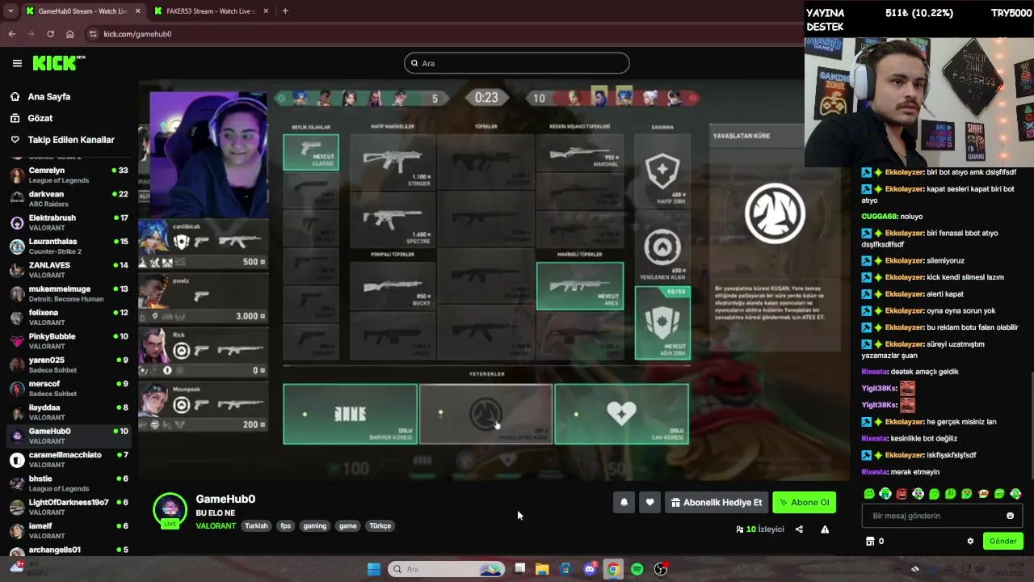Open LightOfDarkness19o7 channel in sidebar

[x=69, y=507]
